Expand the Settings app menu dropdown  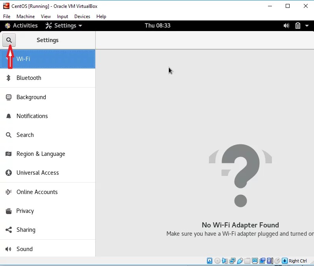point(64,26)
